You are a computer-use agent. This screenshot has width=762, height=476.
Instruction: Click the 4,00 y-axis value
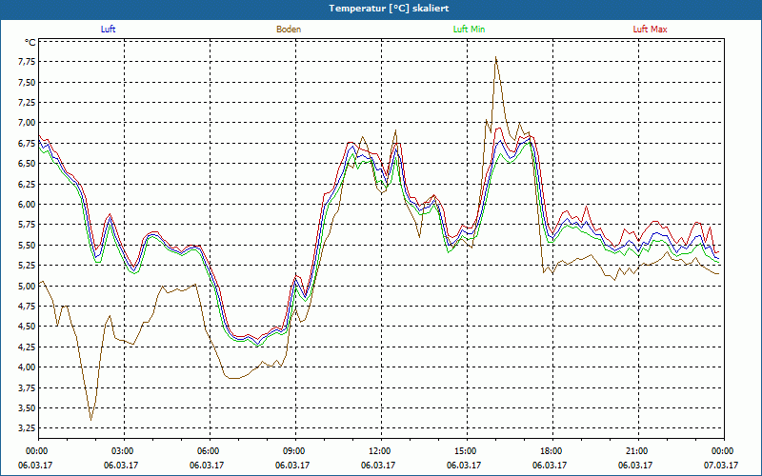pyautogui.click(x=27, y=367)
